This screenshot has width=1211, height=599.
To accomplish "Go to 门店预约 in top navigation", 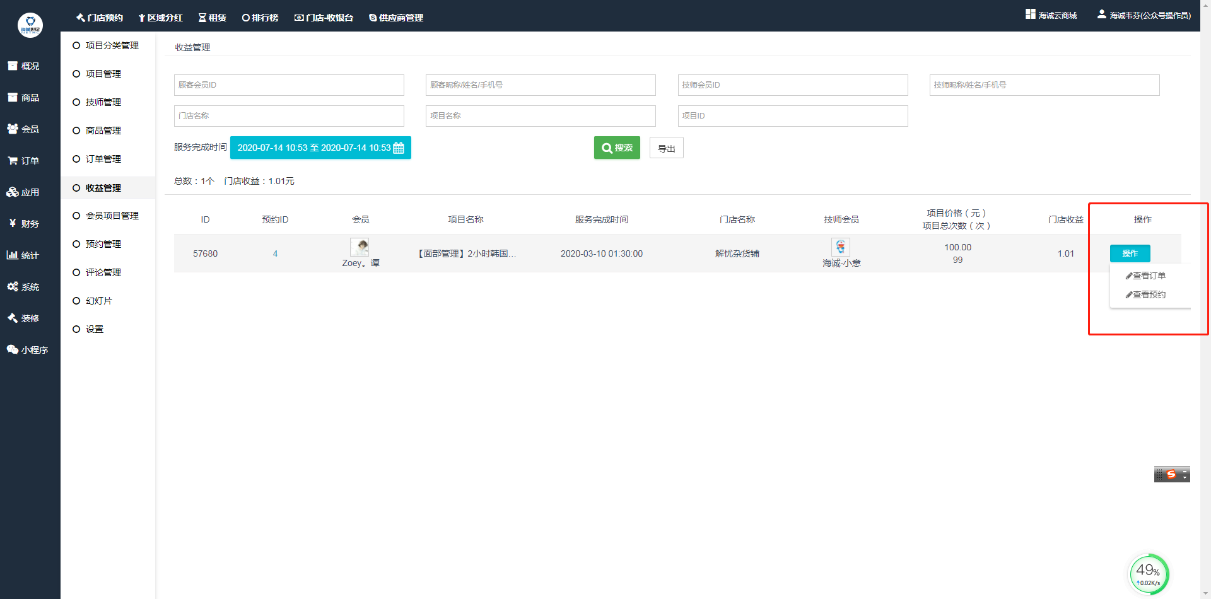I will click(100, 18).
